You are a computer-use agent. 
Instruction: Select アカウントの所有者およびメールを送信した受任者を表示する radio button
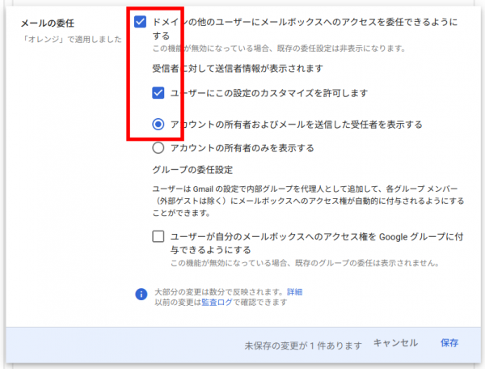tap(158, 125)
